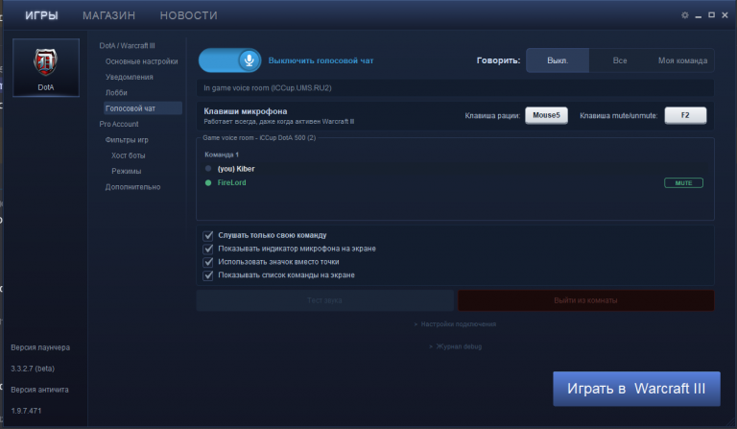The image size is (737, 429).
Task: Open Хост боты in sidebar
Action: point(129,155)
